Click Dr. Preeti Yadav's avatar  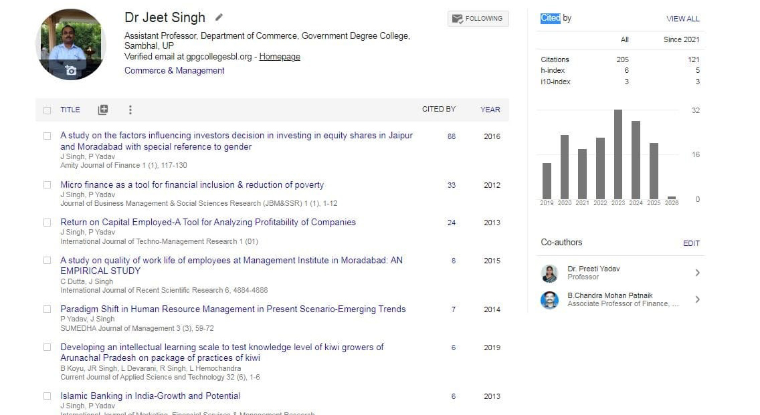[x=550, y=273]
